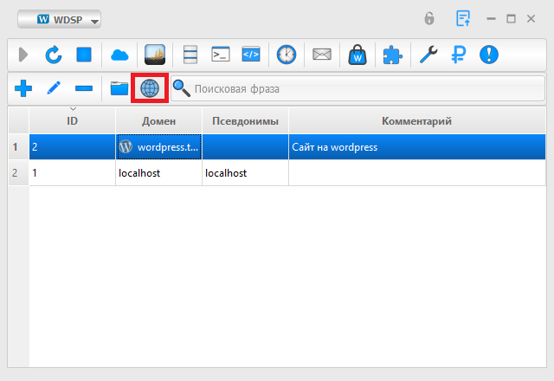The image size is (554, 381).
Task: Open site in browser globe icon
Action: click(150, 88)
